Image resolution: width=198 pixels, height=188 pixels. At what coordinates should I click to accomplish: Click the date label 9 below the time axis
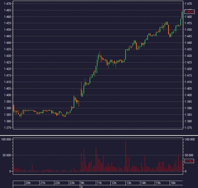[x=82, y=187]
